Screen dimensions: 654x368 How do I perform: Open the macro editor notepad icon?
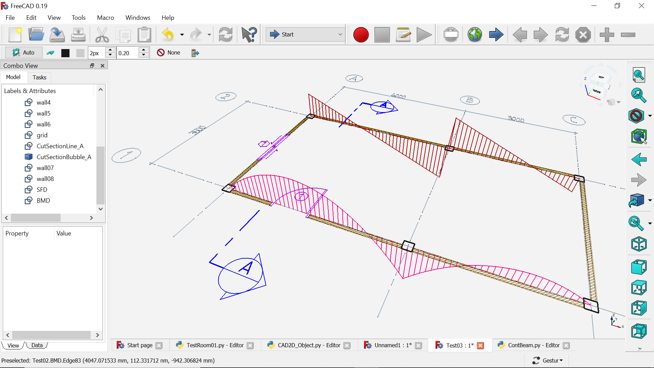click(403, 34)
